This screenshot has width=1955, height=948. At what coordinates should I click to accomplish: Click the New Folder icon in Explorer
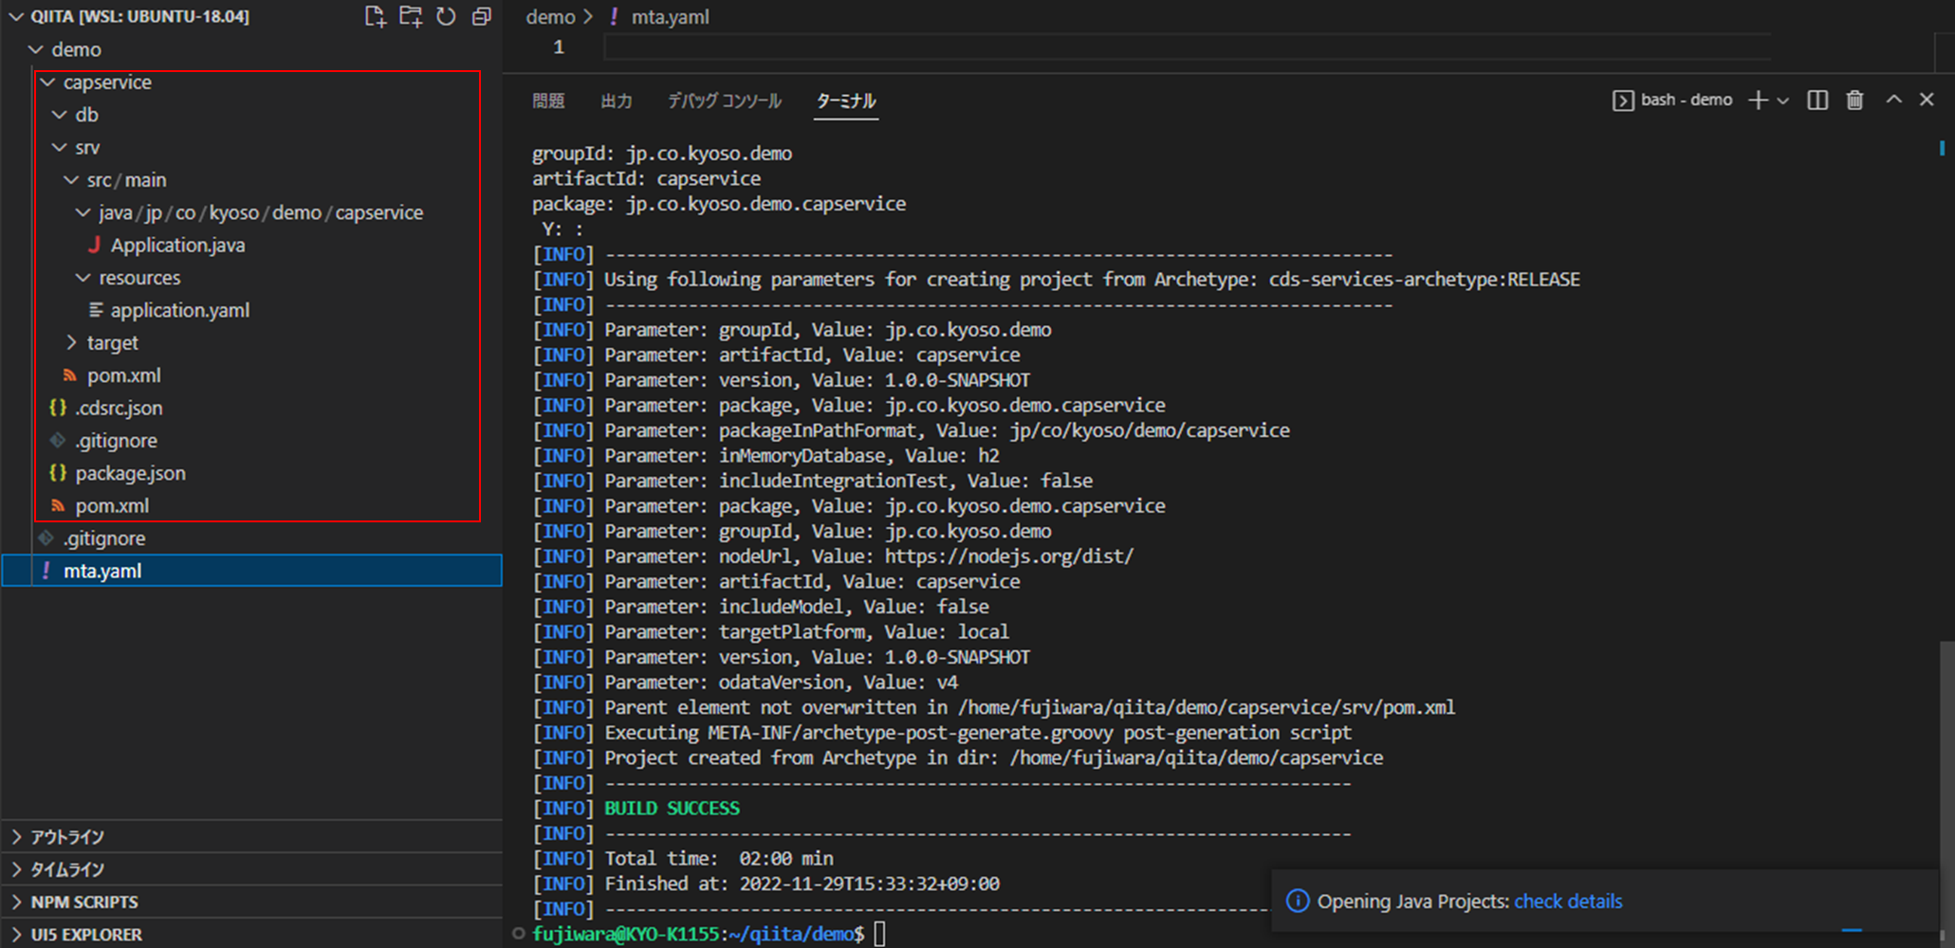[411, 16]
